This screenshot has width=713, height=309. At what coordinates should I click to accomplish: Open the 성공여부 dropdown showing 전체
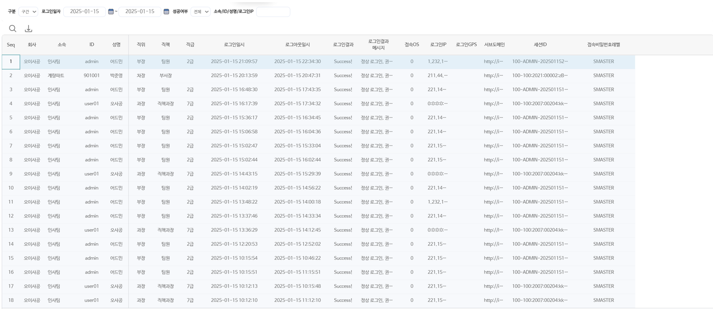(201, 12)
